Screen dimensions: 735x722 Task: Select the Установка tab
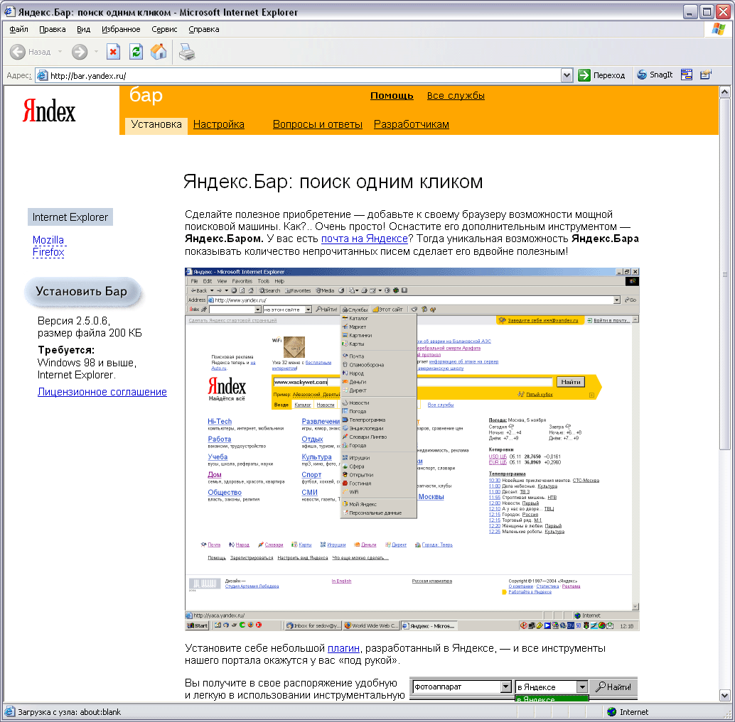point(156,124)
